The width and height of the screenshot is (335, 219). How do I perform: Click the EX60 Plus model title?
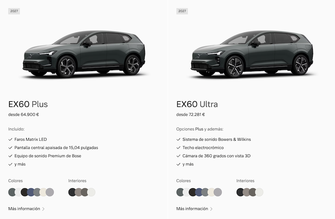point(28,104)
